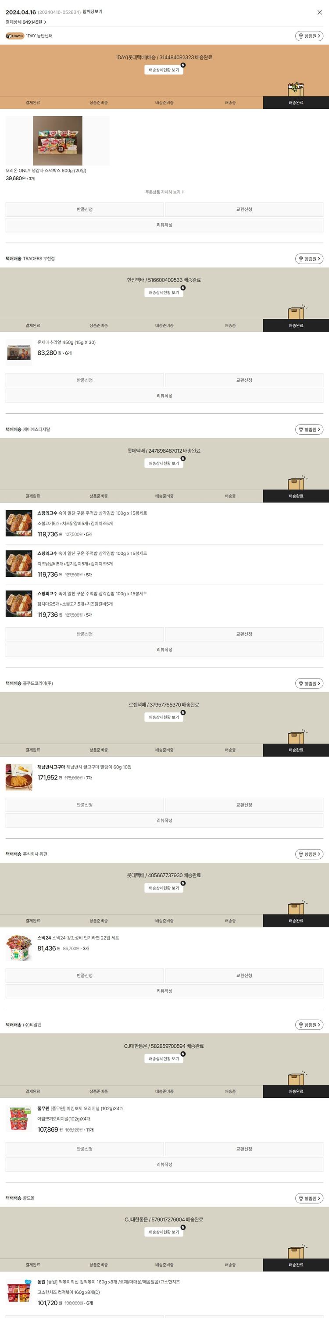
Task: Close the order detail page with X
Action: point(319,12)
